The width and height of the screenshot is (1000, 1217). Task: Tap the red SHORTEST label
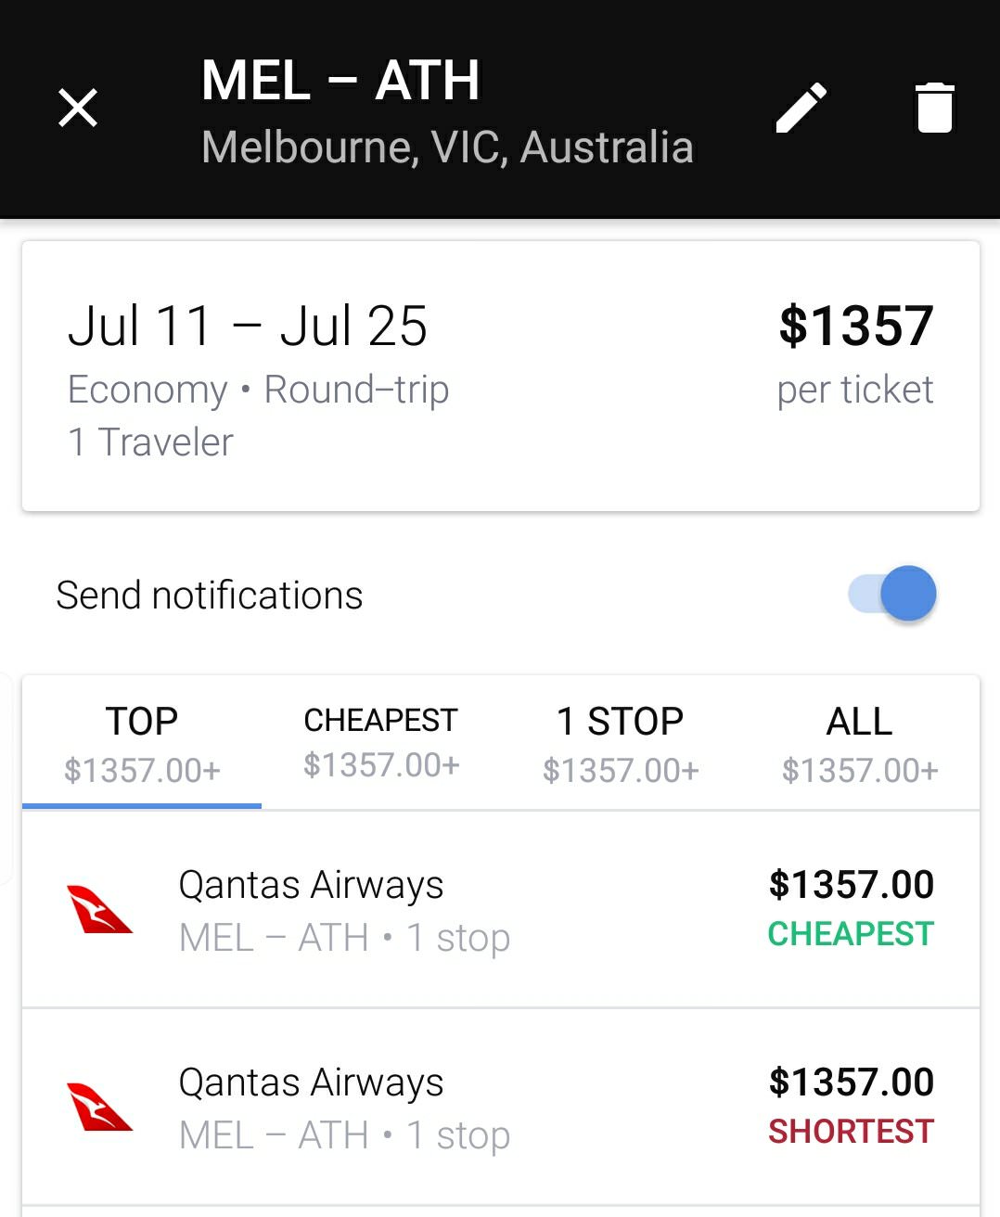point(851,1132)
